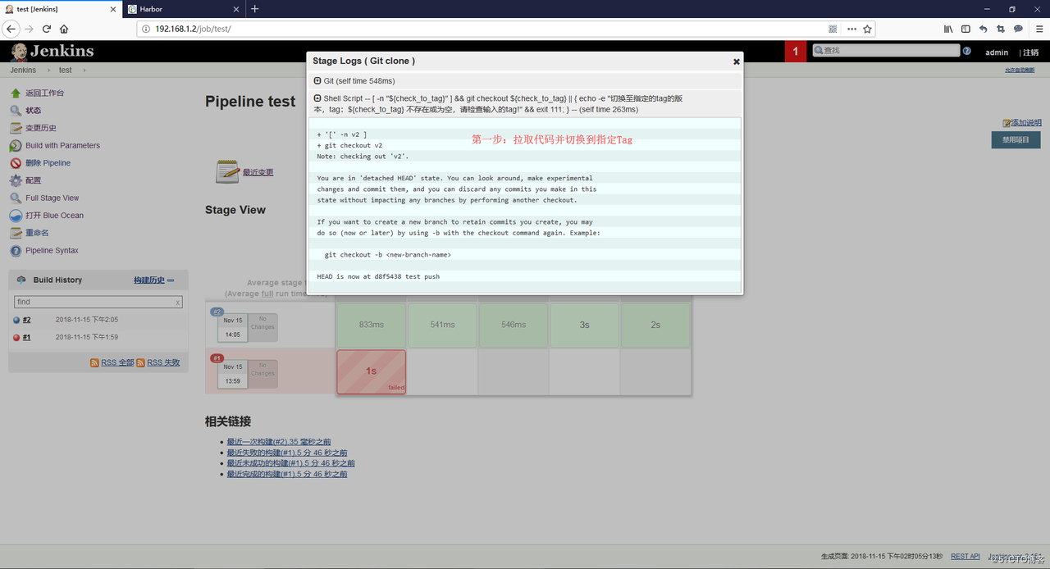This screenshot has height=569, width=1050.
Task: Click the browser forward arrow
Action: click(x=30, y=29)
